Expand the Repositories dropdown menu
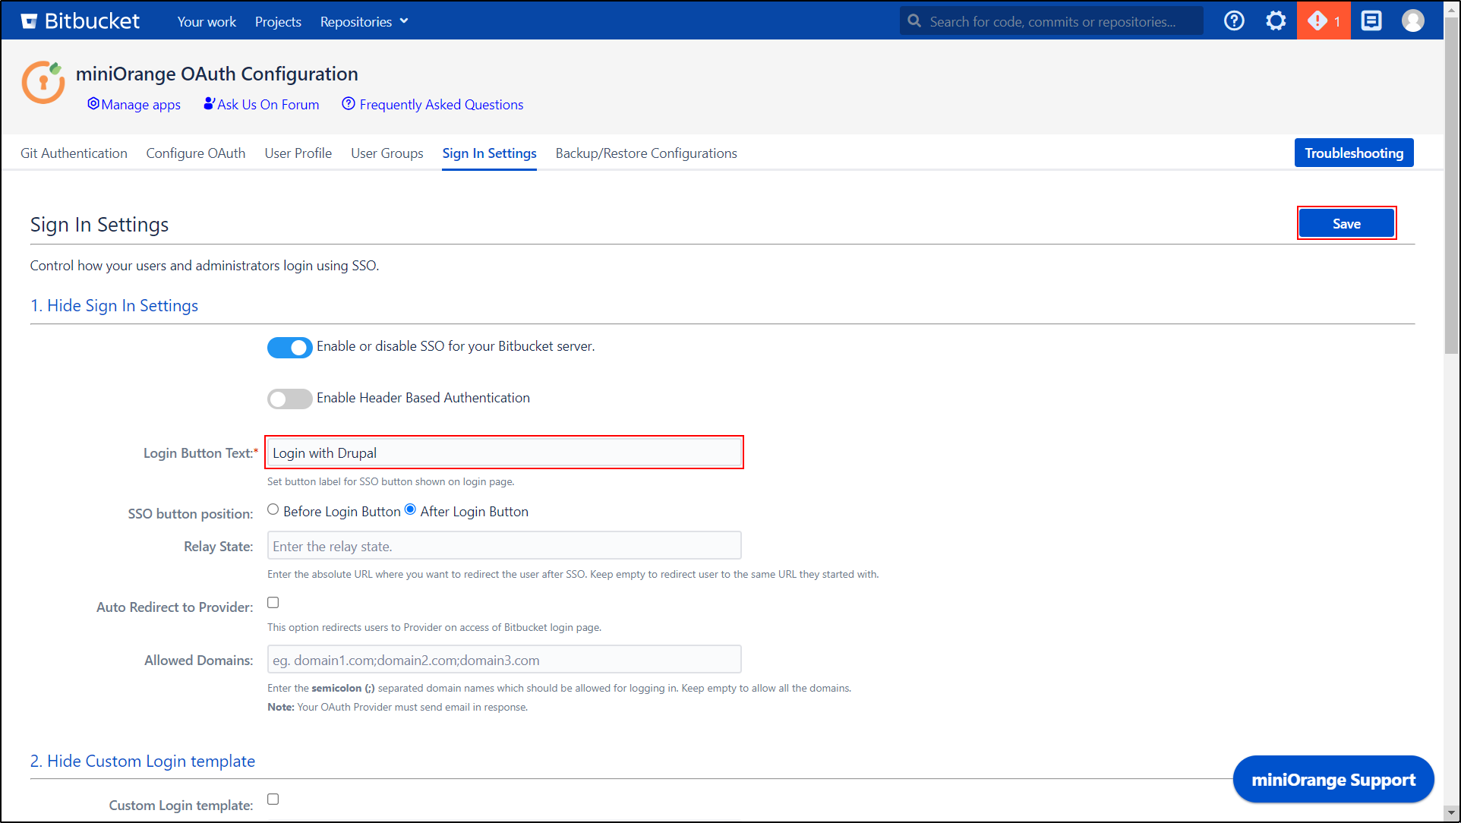1461x823 pixels. pyautogui.click(x=364, y=22)
